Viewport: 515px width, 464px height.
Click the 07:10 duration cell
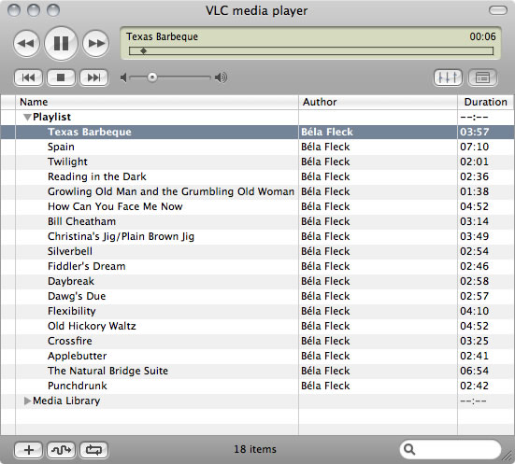point(474,147)
